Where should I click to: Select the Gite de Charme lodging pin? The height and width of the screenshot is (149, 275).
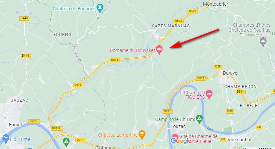(175, 137)
